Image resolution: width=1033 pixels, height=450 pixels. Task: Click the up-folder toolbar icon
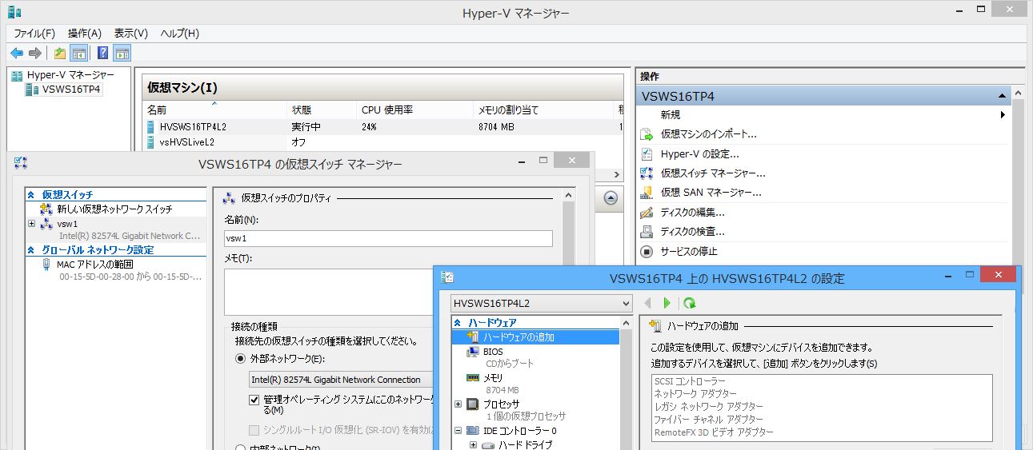[x=60, y=54]
